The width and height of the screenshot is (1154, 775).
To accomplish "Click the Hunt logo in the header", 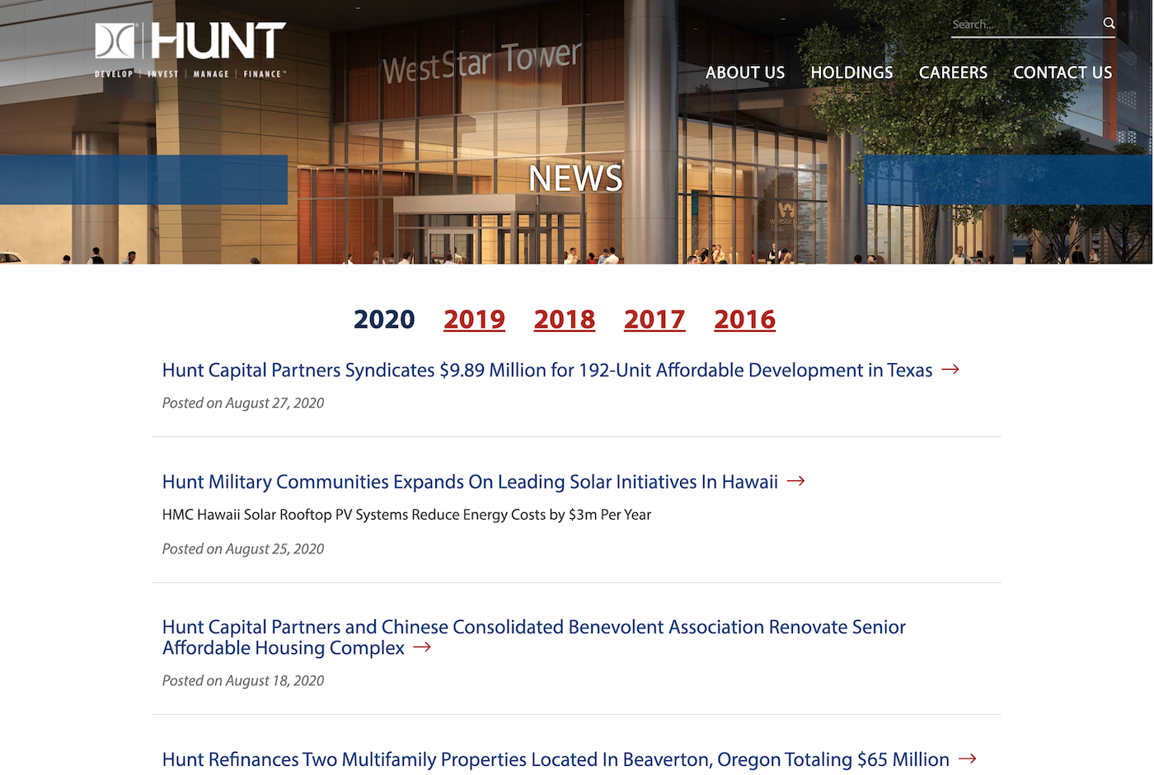I will [x=190, y=50].
